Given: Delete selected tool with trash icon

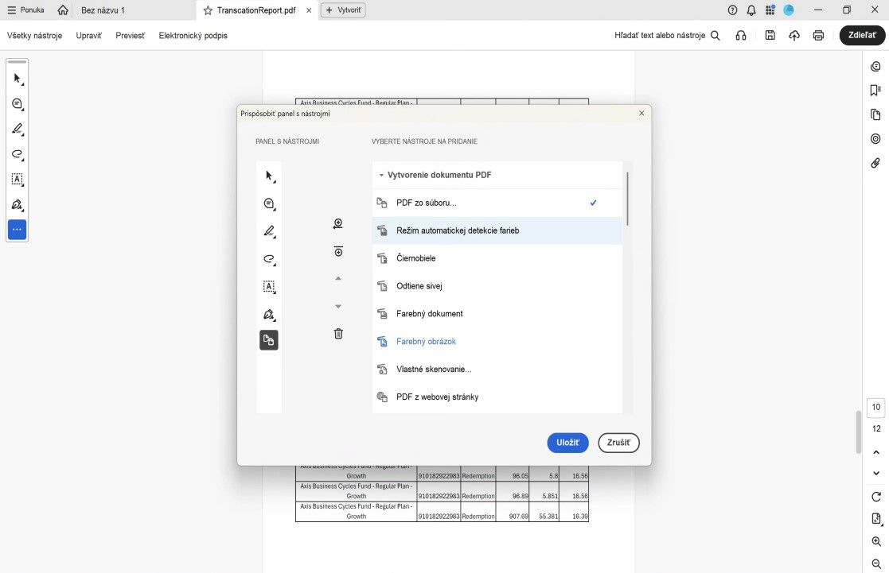Looking at the screenshot, I should pyautogui.click(x=338, y=334).
